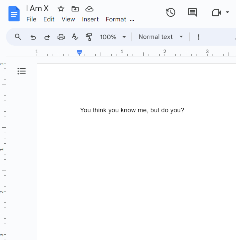Image resolution: width=236 pixels, height=240 pixels.
Task: Redo the last action
Action: (x=47, y=37)
